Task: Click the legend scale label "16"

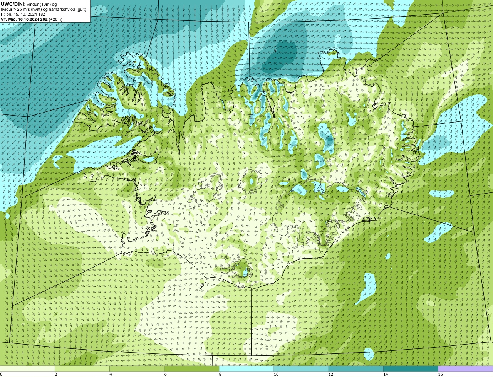Action: [440, 374]
